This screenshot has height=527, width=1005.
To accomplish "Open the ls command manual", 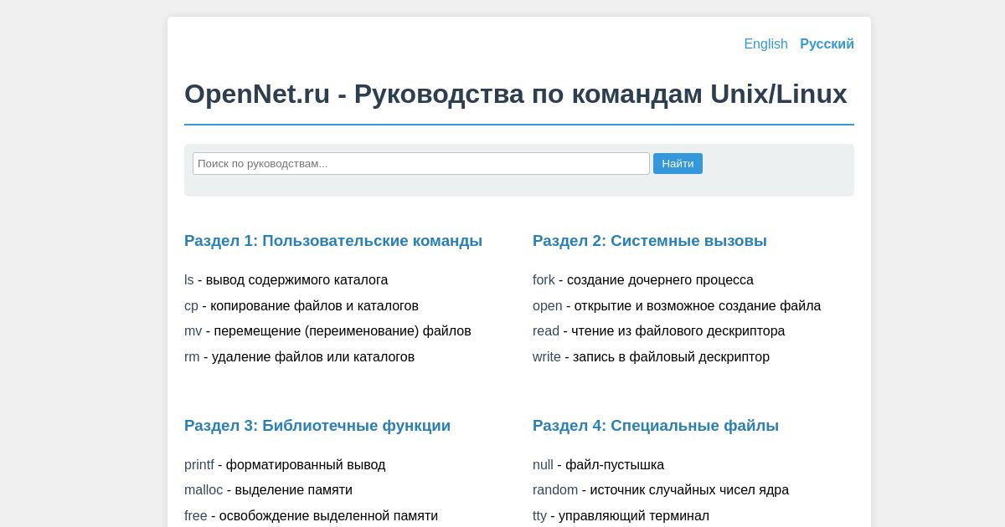I will pos(188,280).
